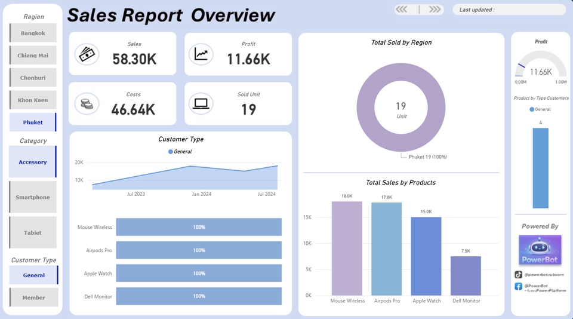Viewport: 573px width, 319px height.
Task: Click the Apple Watch column bar
Action: coord(426,256)
